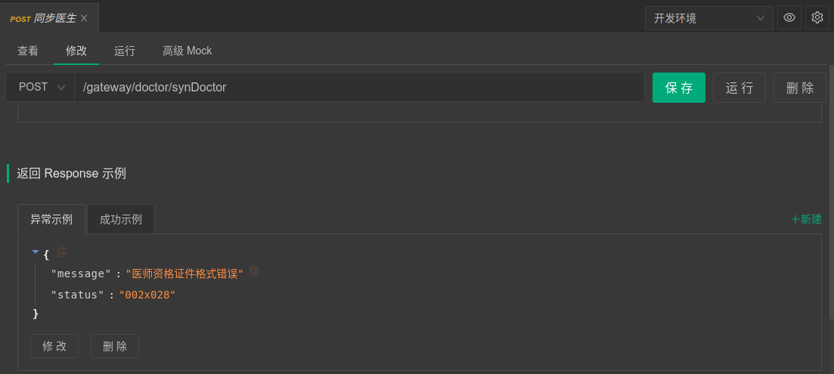Switch to the 查看 tab
Screen dimensions: 834x374
pyautogui.click(x=28, y=51)
